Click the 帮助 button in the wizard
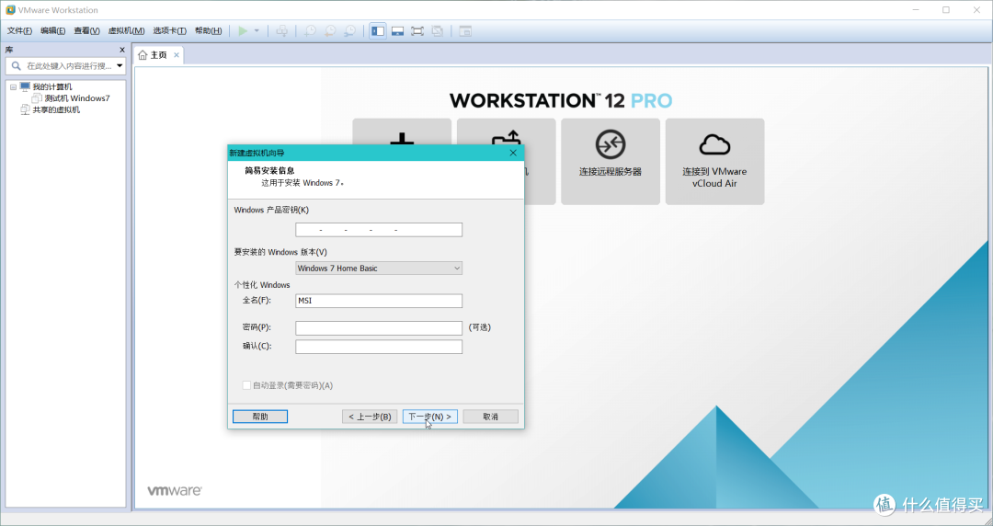The width and height of the screenshot is (993, 526). coord(260,417)
